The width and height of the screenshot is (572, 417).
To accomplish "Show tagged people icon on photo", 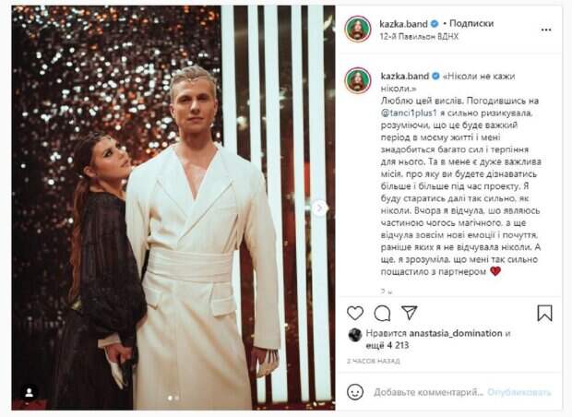I will (x=30, y=393).
